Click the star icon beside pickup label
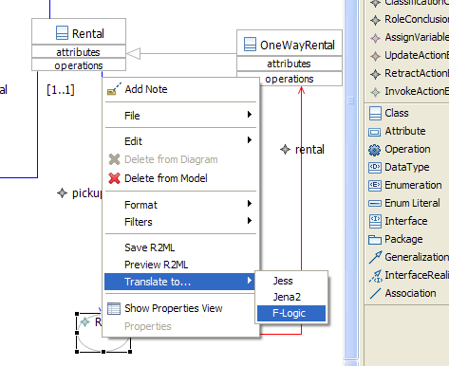The height and width of the screenshot is (366, 449). [62, 192]
